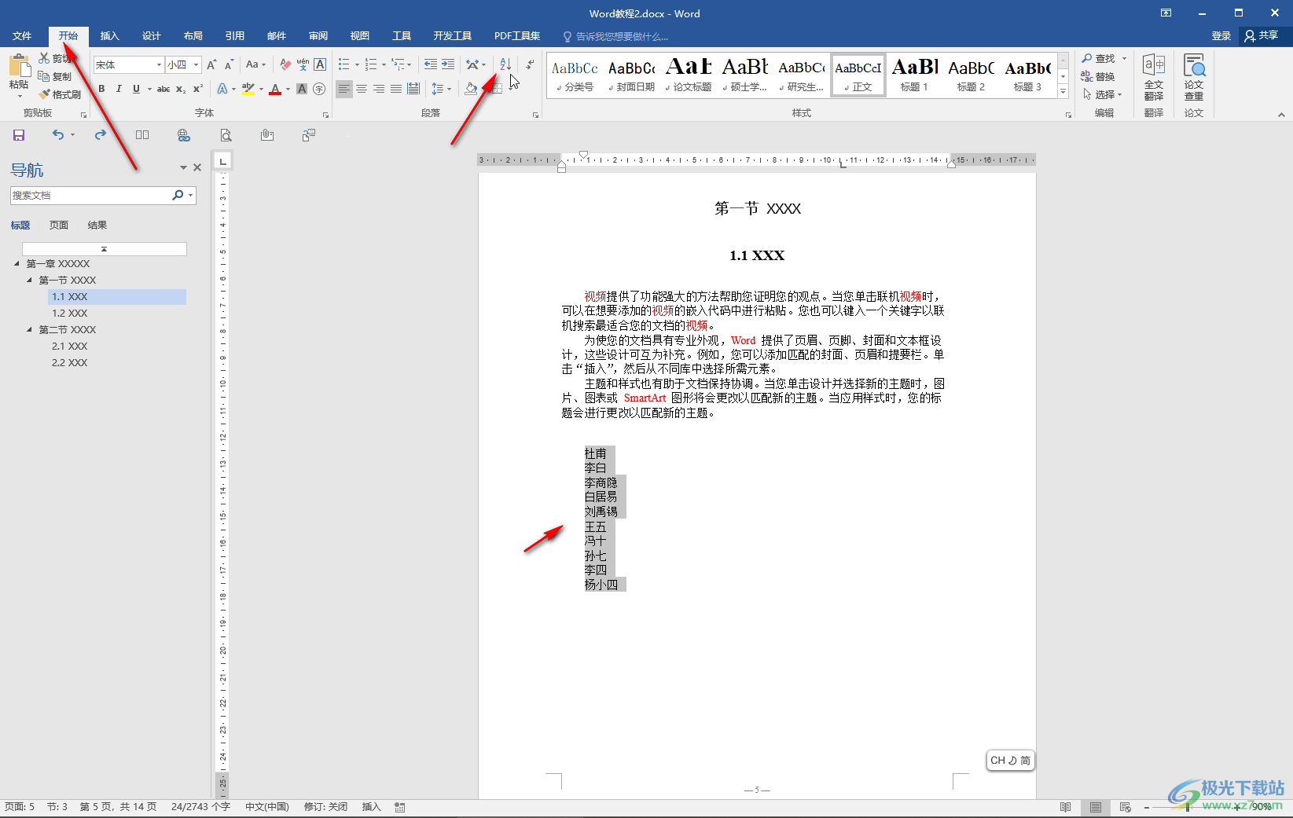
Task: Click the 共享 Share button
Action: 1262,36
